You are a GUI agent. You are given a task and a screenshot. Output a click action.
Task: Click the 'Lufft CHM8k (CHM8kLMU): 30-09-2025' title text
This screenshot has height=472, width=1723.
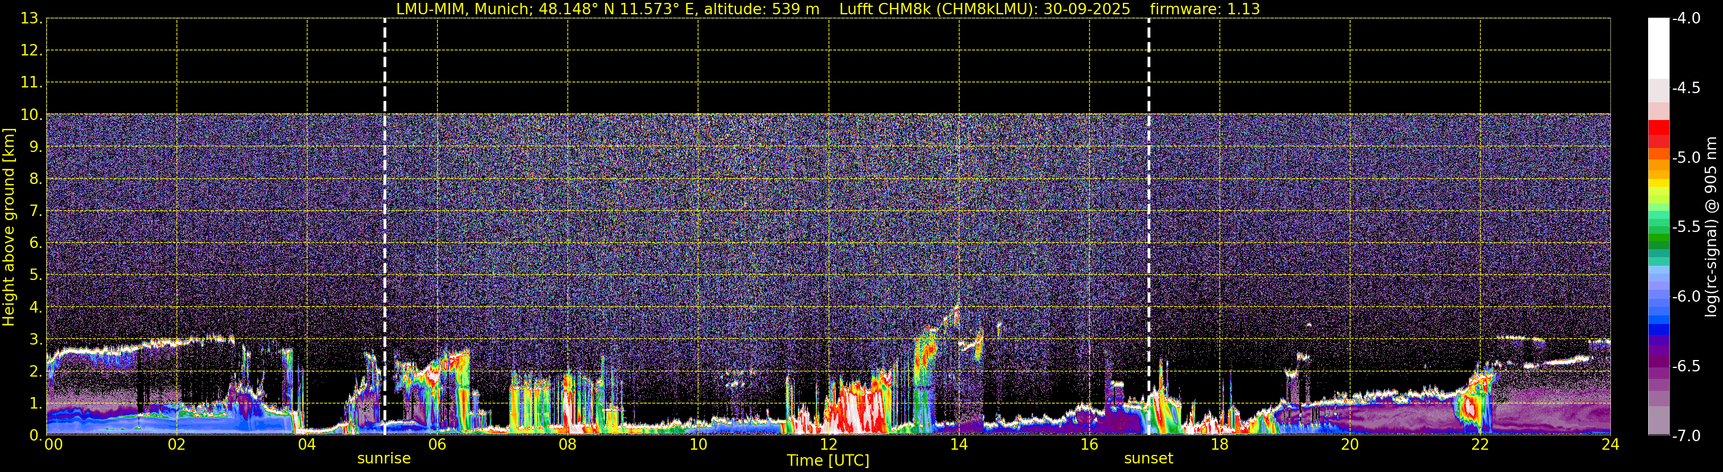click(985, 9)
